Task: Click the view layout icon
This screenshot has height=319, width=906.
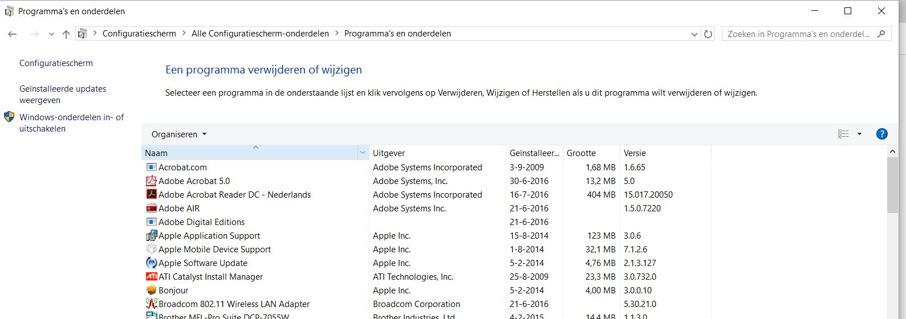Action: (x=843, y=134)
